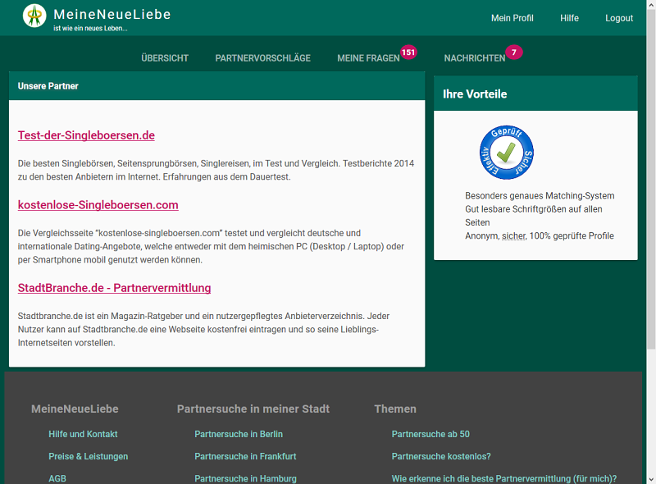The width and height of the screenshot is (656, 484).
Task: Open the 151 badge on Meine Fragen
Action: point(408,53)
